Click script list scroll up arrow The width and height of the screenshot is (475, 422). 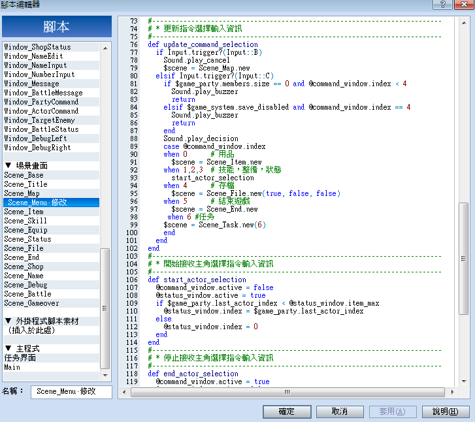click(105, 48)
